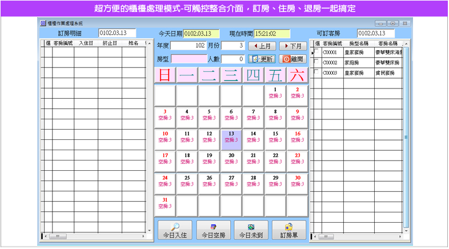This screenshot has width=449, height=249.
Task: Open the 今日空房 vacant rooms view
Action: pyautogui.click(x=213, y=231)
